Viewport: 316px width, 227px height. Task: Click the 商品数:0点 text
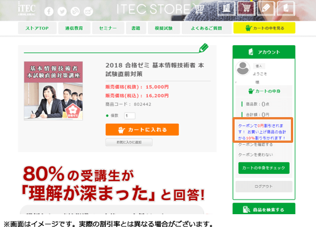[257, 104]
